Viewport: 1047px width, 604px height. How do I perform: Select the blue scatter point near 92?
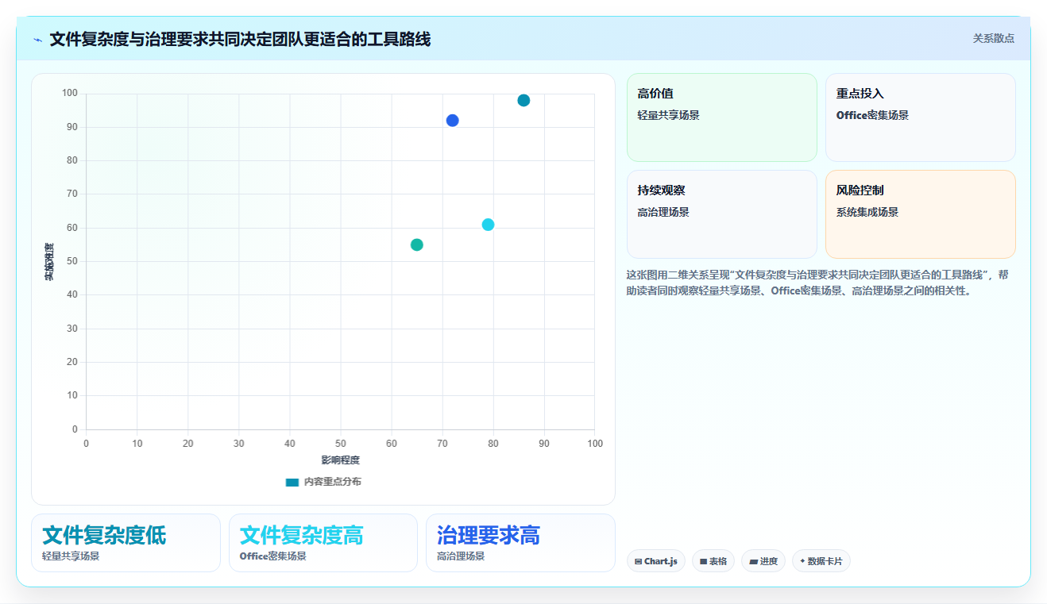pos(452,121)
